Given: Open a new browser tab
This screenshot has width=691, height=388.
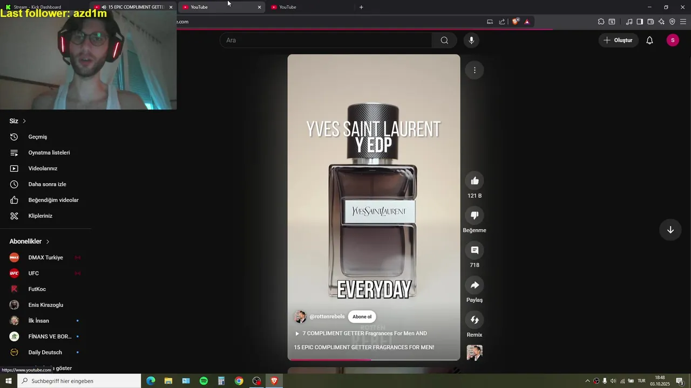Looking at the screenshot, I should tap(361, 7).
